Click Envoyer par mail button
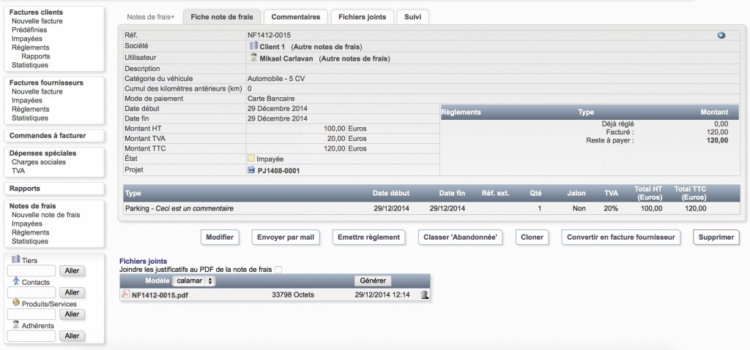This screenshot has height=350, width=750. pos(286,237)
